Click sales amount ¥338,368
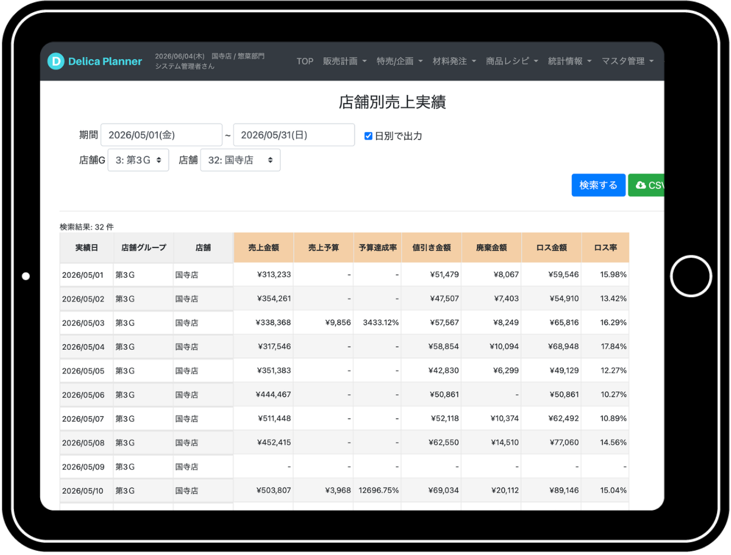This screenshot has height=555, width=731. coord(274,322)
